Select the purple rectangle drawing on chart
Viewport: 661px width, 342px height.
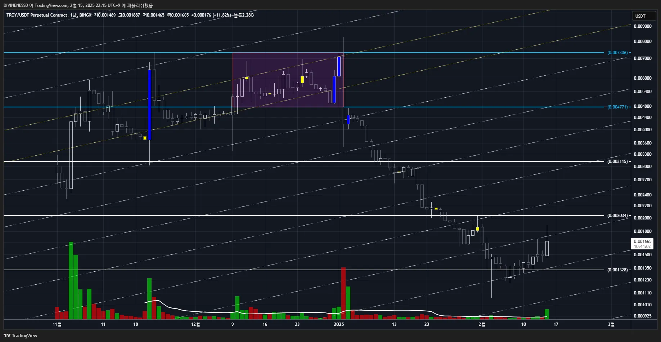point(288,80)
